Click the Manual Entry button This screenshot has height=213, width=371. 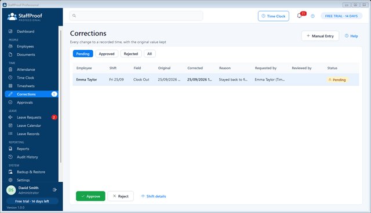point(320,36)
